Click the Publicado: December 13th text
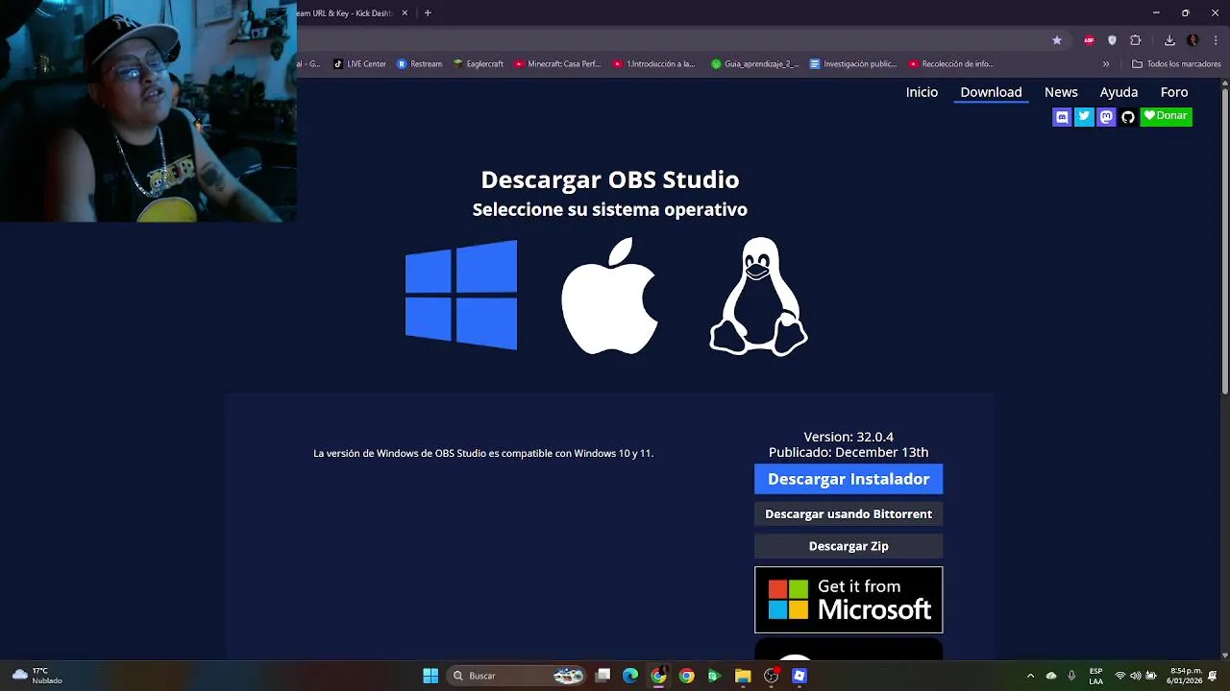Viewport: 1230px width, 691px height. click(849, 452)
